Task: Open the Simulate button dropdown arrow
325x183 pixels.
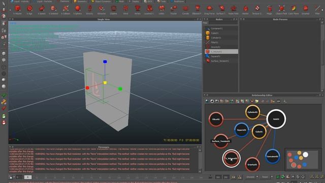Action: 257,177
